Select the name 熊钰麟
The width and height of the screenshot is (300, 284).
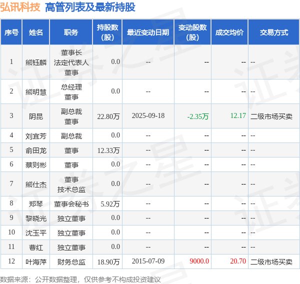click(x=36, y=62)
